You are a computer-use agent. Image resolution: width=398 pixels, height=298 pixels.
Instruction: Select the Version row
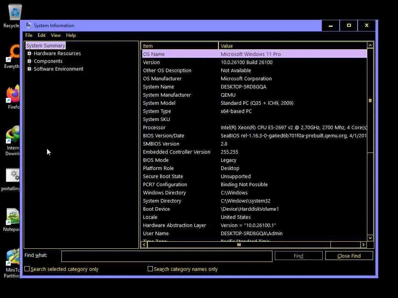click(x=254, y=62)
